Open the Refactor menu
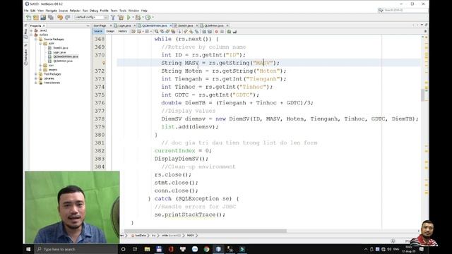 (75, 11)
